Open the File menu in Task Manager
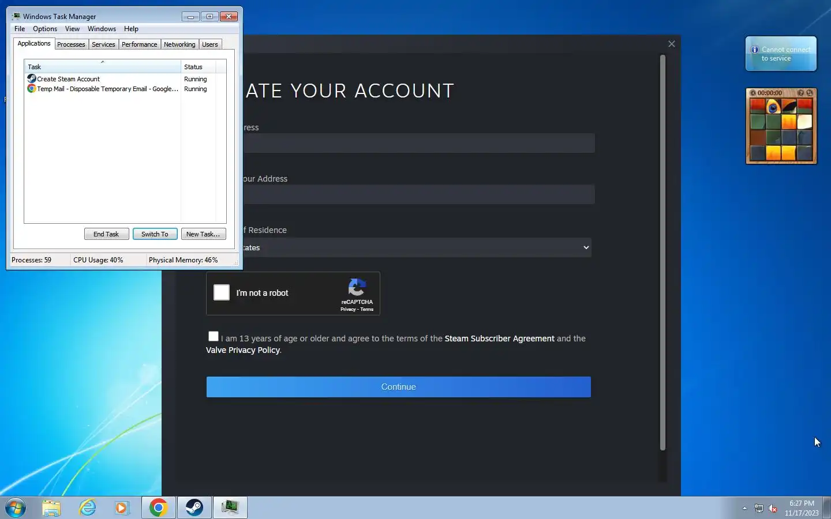 [20, 29]
